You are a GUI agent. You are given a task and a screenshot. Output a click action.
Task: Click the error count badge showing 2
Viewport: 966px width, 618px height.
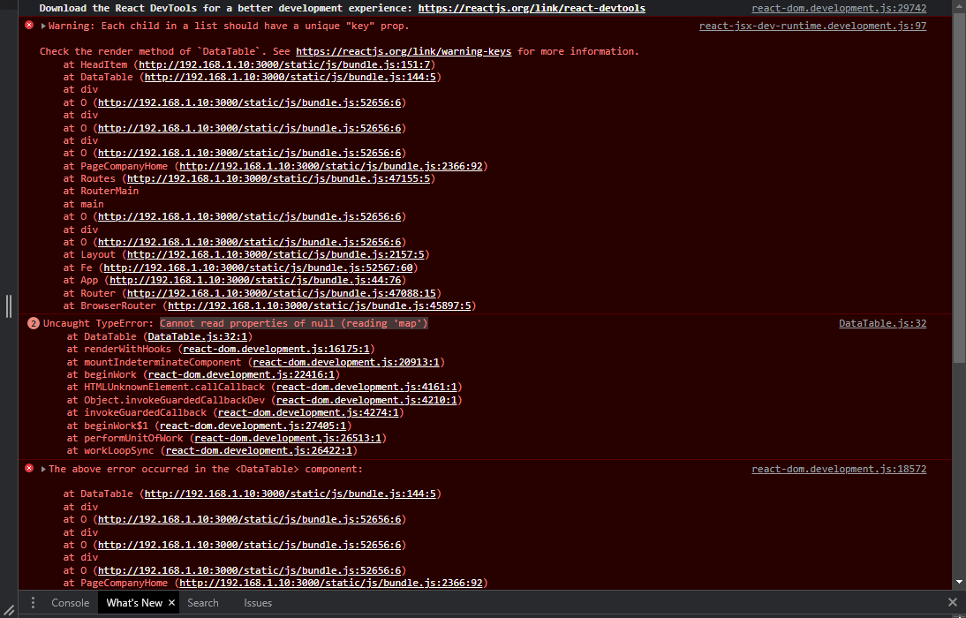coord(34,323)
